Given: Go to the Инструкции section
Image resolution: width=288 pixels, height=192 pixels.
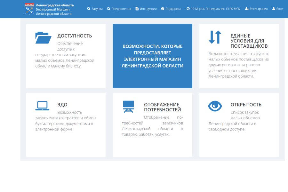Looking at the screenshot, I should 148,9.
